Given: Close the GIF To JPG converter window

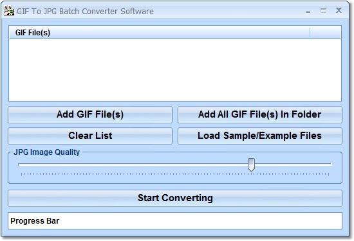Looking at the screenshot, I should click(x=339, y=10).
